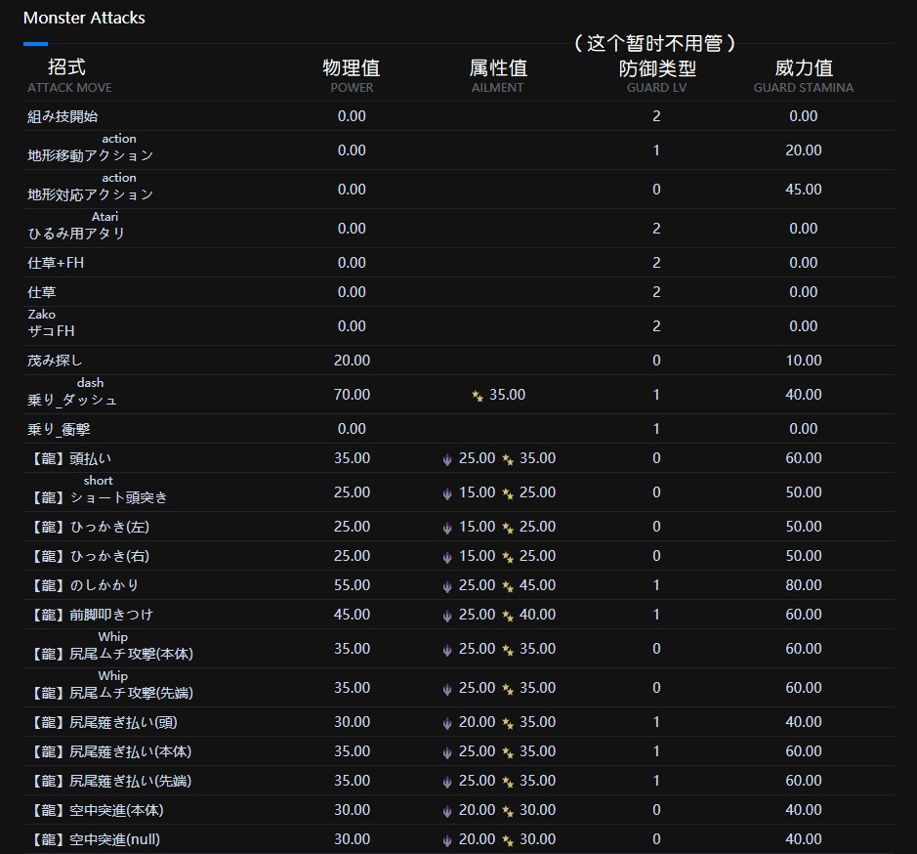Select dragon icon in 尻尾薙ぎ払い(本体) row
The image size is (917, 854).
pos(447,752)
